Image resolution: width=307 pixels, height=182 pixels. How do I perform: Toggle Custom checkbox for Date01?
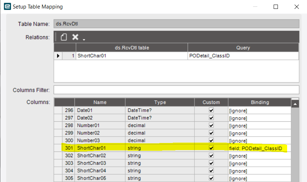211,110
